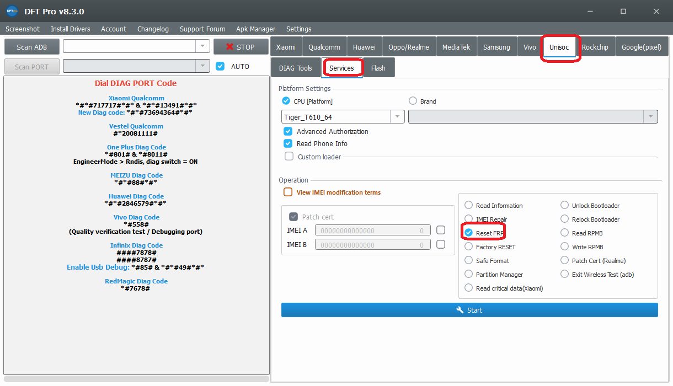Click Xiaomi Qualcomm heading text

[x=136, y=98]
